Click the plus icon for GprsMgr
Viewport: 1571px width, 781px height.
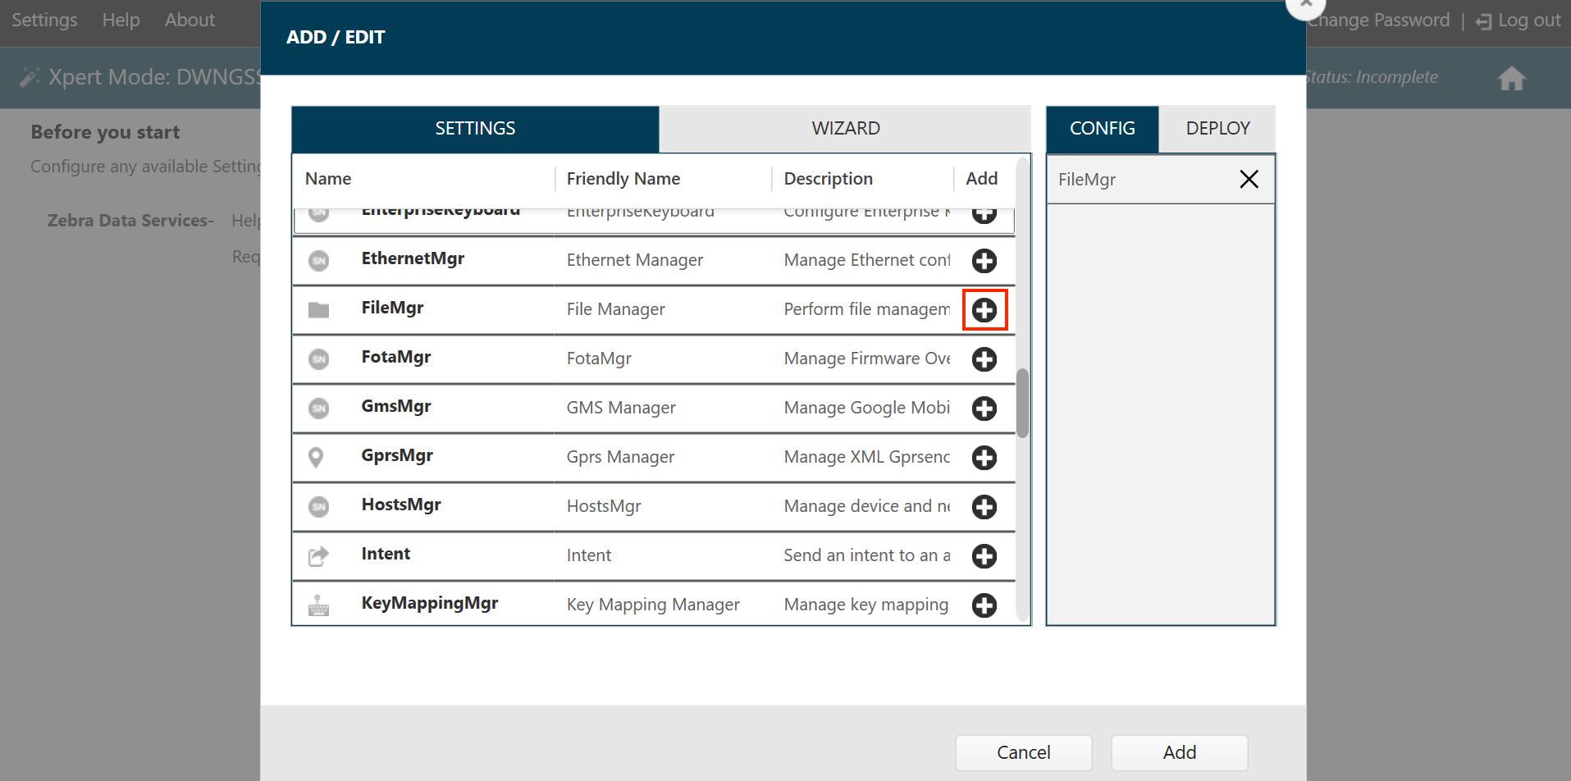[x=984, y=458]
